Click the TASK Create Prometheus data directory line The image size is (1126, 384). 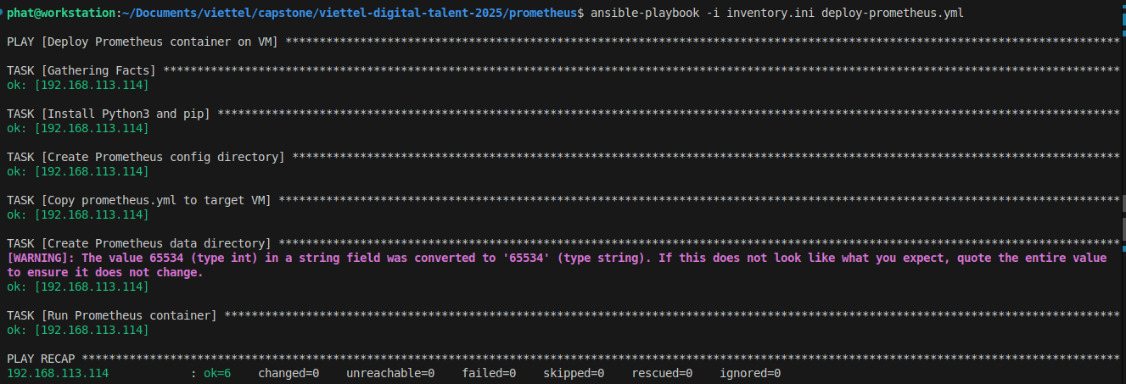[x=563, y=243]
